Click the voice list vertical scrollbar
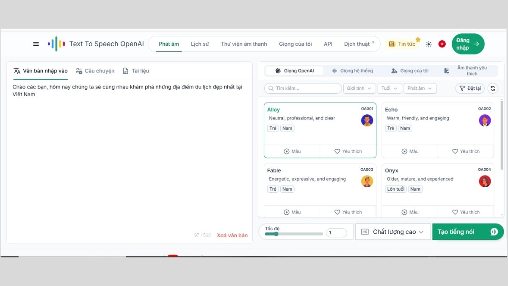The height and width of the screenshot is (286, 508). click(502, 136)
